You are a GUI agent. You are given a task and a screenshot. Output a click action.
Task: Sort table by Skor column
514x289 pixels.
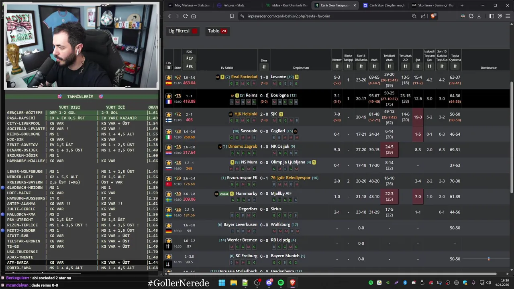click(264, 67)
